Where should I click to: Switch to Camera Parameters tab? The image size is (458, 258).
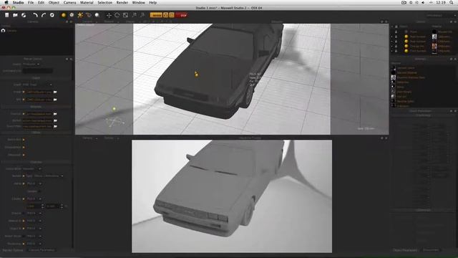42,250
